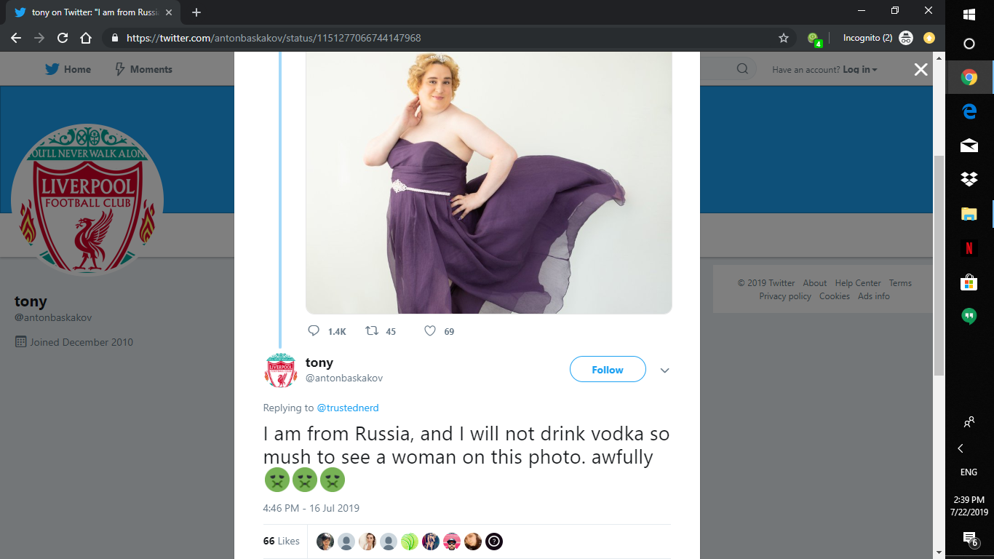994x559 pixels.
Task: Close the tweet overlay with X
Action: pos(921,69)
